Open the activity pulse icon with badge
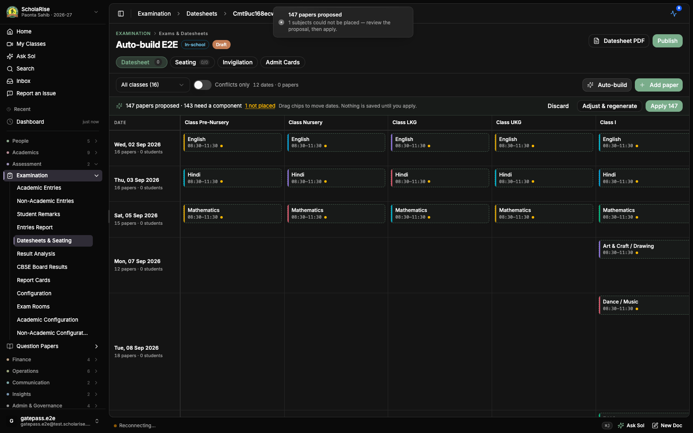 [x=674, y=13]
